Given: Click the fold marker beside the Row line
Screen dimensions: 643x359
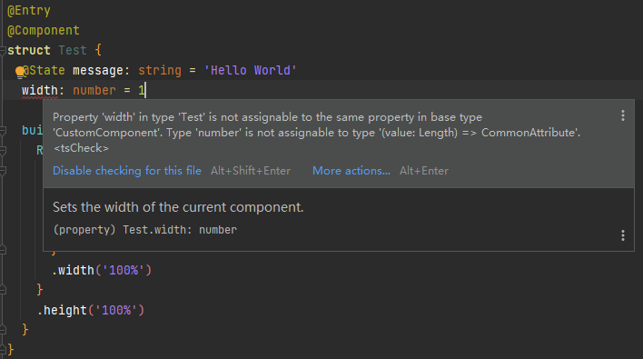Looking at the screenshot, I should click(x=3, y=151).
